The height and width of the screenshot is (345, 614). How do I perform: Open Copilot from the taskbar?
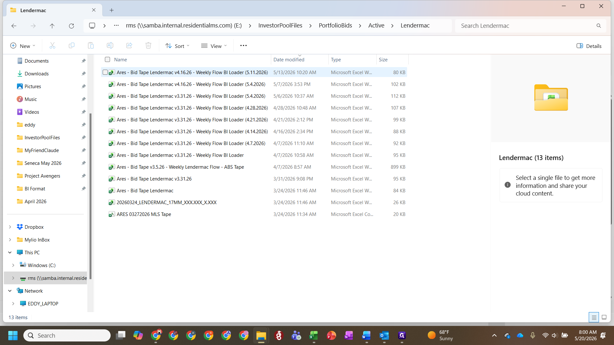tap(138, 335)
